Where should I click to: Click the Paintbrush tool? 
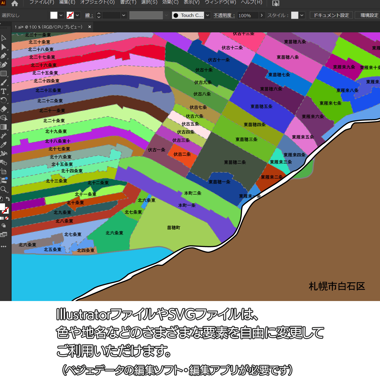point(4,83)
